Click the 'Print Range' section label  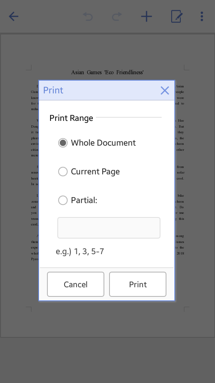(x=71, y=118)
